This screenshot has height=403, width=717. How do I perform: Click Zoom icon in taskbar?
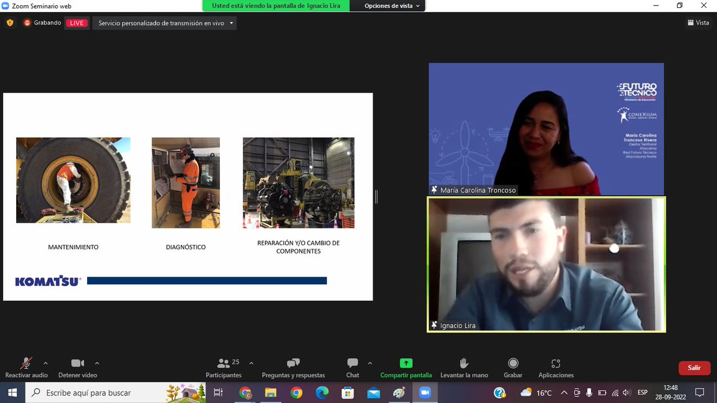(425, 392)
